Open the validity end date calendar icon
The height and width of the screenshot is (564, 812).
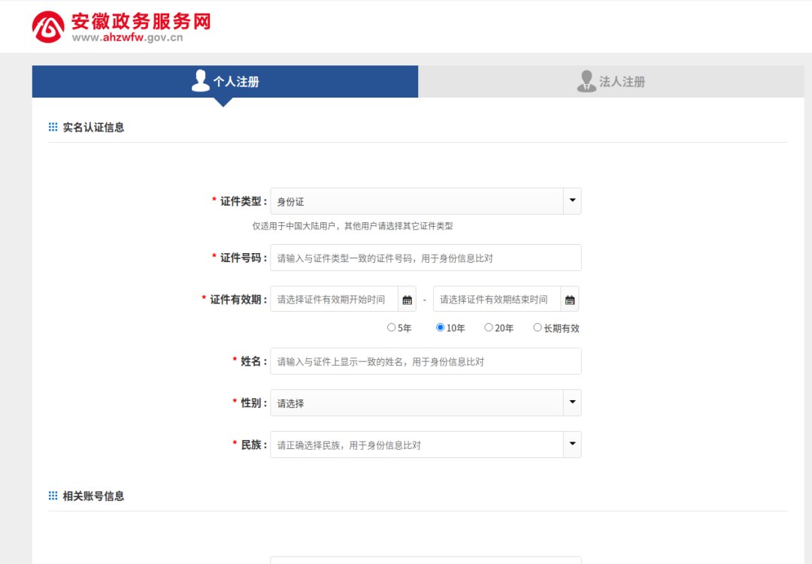(570, 300)
